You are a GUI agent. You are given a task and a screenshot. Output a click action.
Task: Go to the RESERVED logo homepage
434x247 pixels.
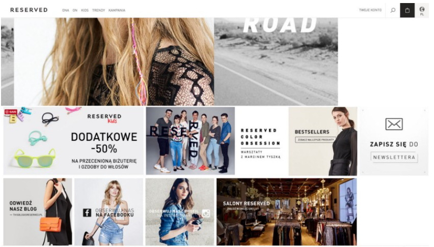[29, 10]
